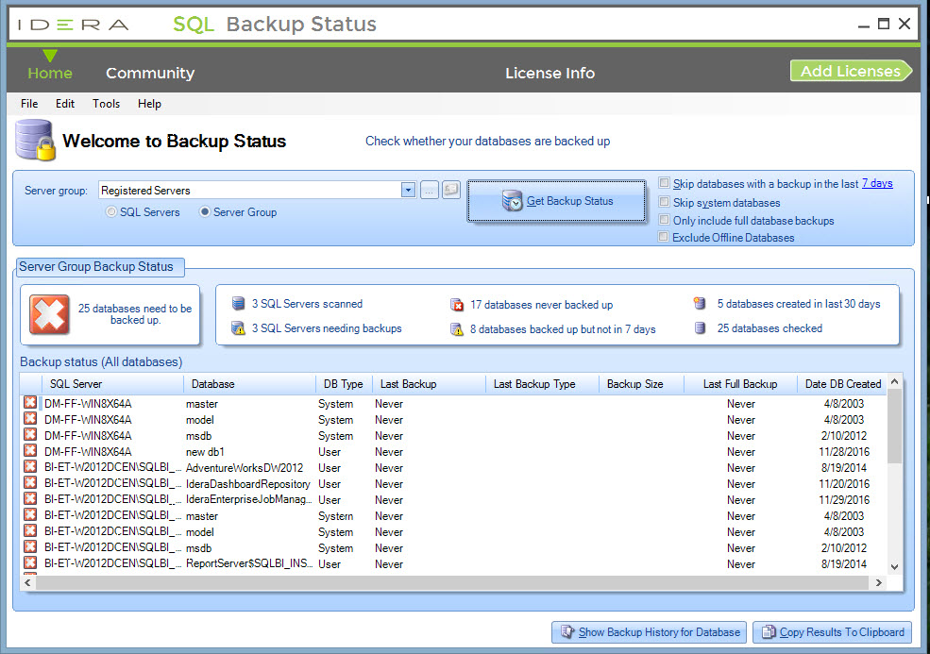
Task: Click the browse ellipsis button next to Server group
Action: point(429,191)
